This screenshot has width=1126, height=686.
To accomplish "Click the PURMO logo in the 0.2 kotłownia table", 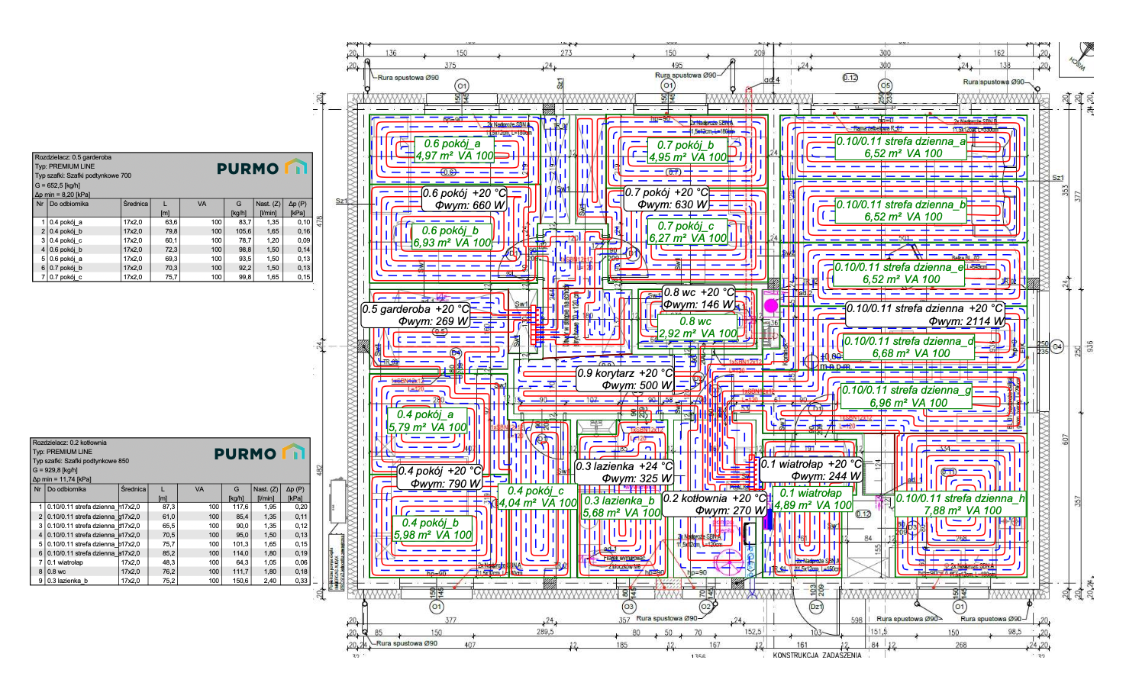I will [259, 453].
